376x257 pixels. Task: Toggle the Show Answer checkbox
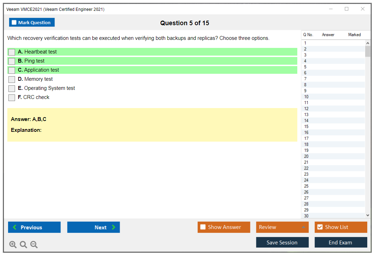[x=203, y=227]
